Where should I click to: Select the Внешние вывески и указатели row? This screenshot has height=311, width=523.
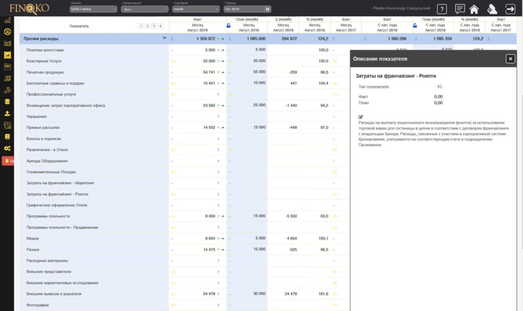pos(94,294)
